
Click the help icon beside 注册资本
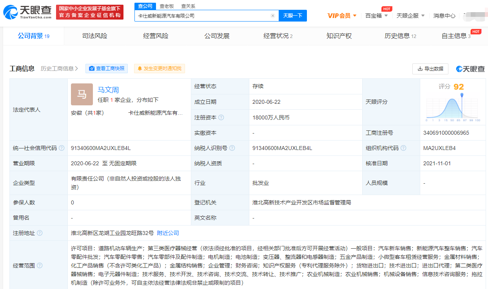(221, 117)
